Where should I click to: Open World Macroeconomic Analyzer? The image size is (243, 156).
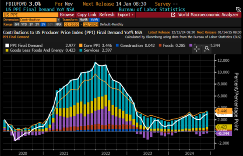pyautogui.click(x=208, y=15)
